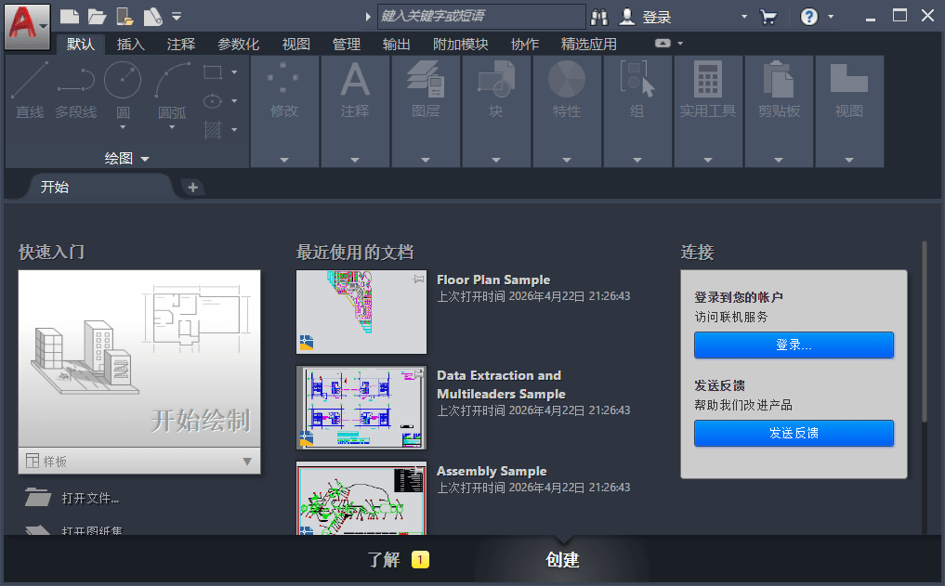Switch to the 协作 ribbon tab
945x586 pixels.
[525, 44]
